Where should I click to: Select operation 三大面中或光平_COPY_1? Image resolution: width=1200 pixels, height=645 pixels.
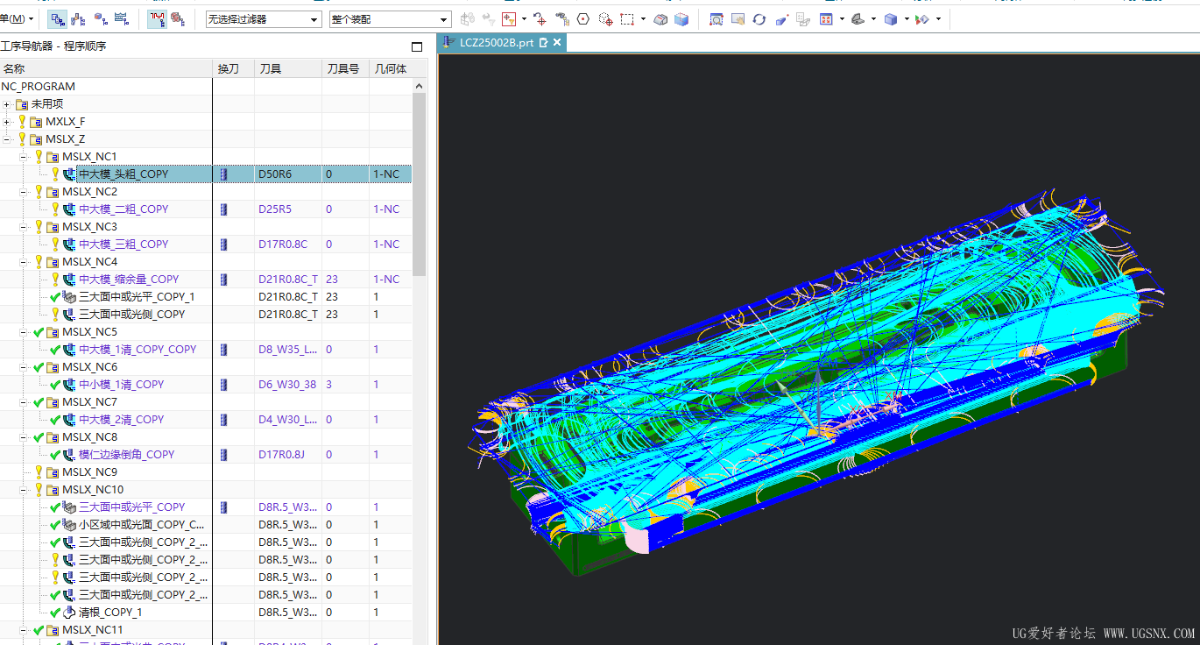coord(137,297)
